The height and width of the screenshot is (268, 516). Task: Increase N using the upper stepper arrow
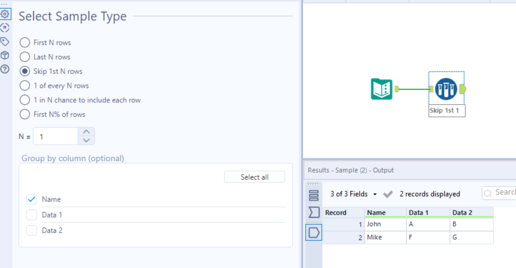coord(86,131)
